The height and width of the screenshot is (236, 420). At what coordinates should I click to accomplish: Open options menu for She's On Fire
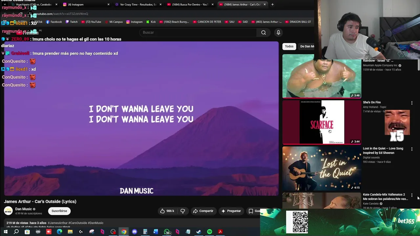point(412,103)
